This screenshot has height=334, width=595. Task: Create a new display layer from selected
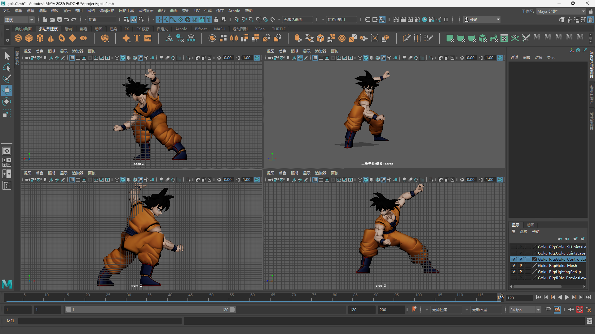point(582,239)
